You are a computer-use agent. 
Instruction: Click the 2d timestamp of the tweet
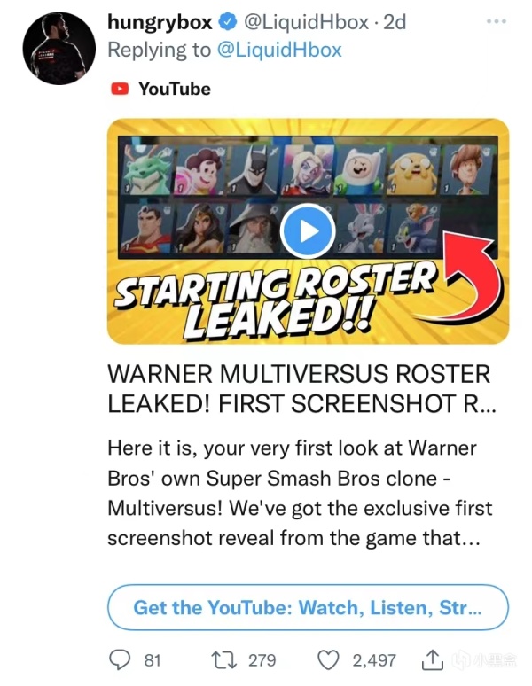394,21
